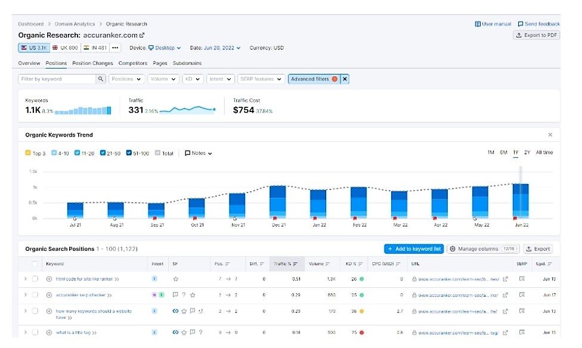Open accuranker.com external link icon

click(142, 35)
